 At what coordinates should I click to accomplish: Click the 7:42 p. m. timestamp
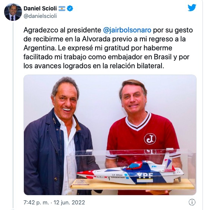pyautogui.click(x=36, y=203)
